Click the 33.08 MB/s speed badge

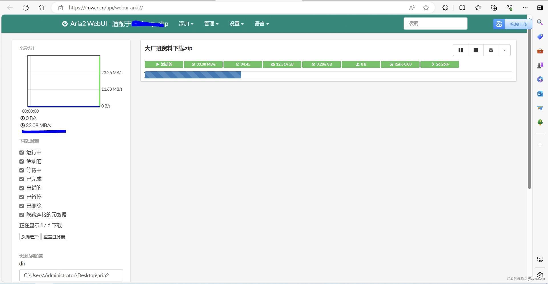point(203,64)
